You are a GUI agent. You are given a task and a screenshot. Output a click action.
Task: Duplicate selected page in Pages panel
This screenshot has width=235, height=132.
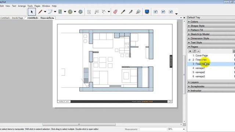click(x=194, y=51)
